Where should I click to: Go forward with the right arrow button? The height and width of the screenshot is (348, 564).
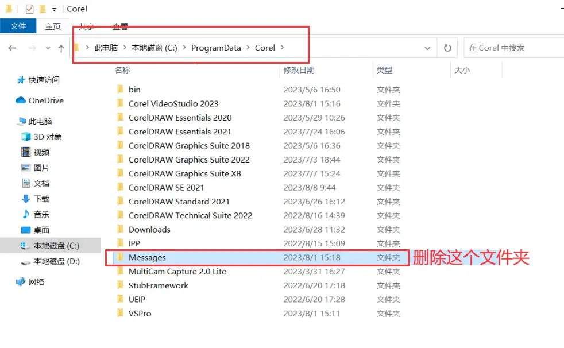32,48
